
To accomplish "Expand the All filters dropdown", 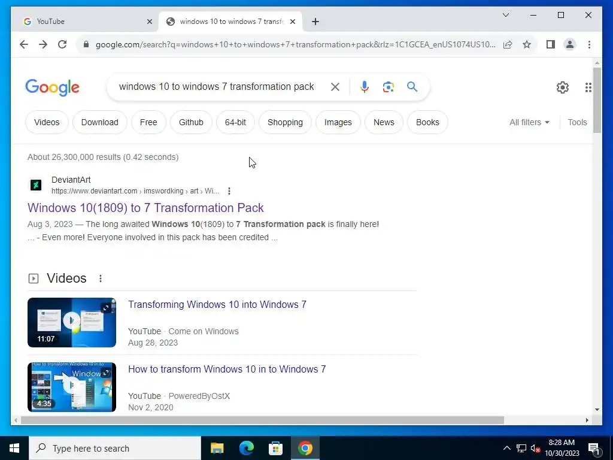I will coord(529,122).
